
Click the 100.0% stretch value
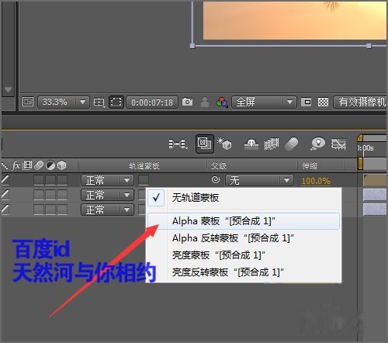pyautogui.click(x=316, y=181)
